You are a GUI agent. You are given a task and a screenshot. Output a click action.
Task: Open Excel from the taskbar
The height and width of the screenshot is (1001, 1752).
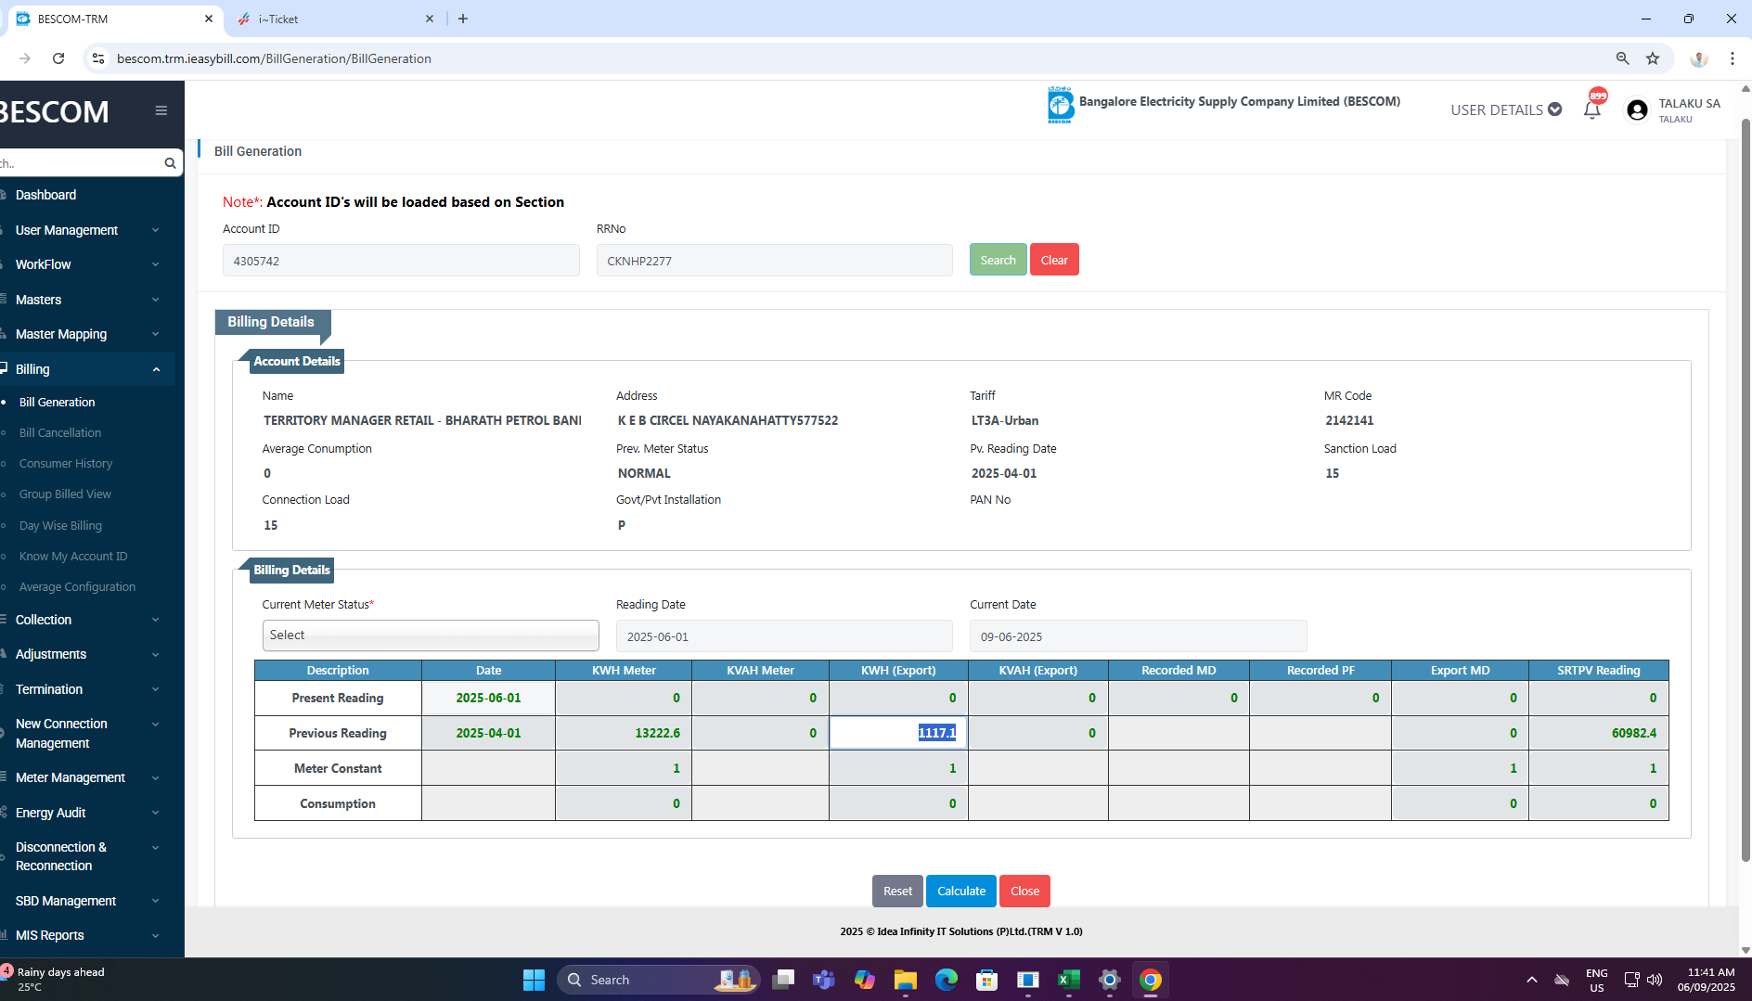[x=1069, y=980]
